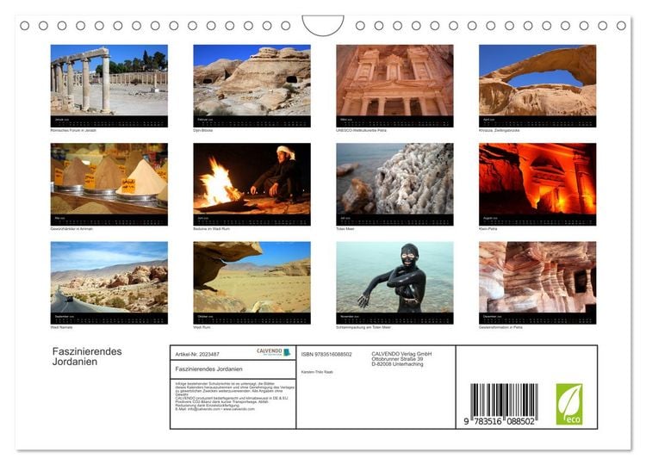
Task: Click the black date strip under the mud bather photo
Action: (x=394, y=319)
